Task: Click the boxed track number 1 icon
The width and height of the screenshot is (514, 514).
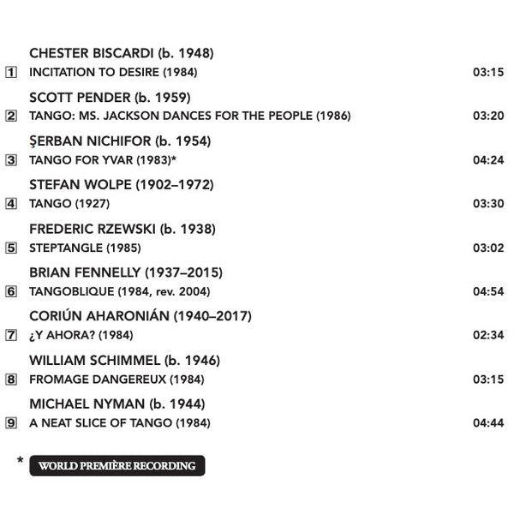Action: (11, 72)
